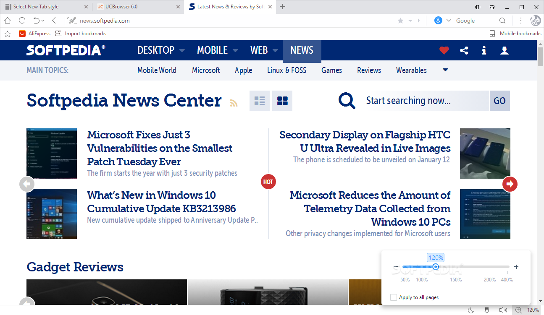
Task: Open the NEWS section
Action: click(x=302, y=50)
